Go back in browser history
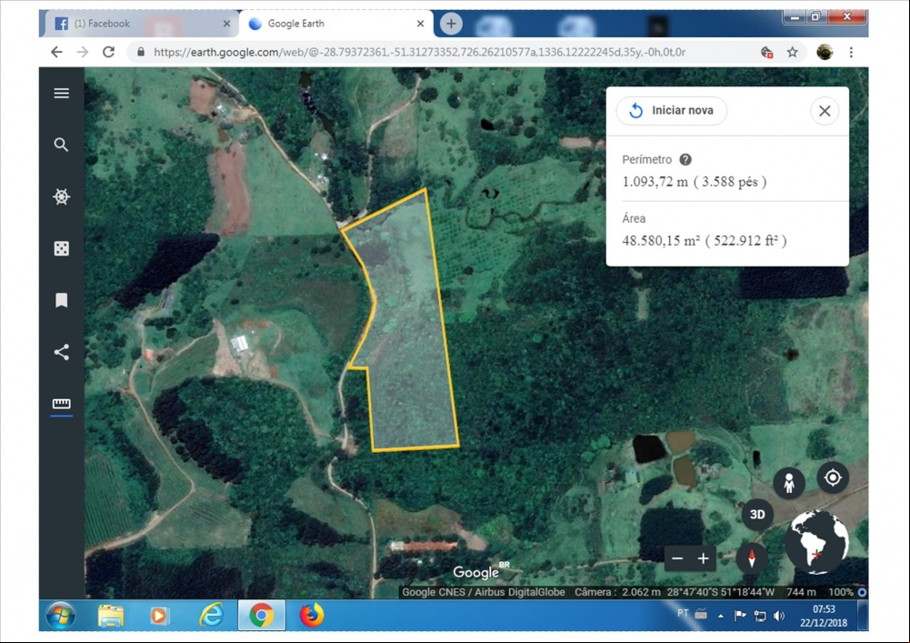 click(x=56, y=52)
